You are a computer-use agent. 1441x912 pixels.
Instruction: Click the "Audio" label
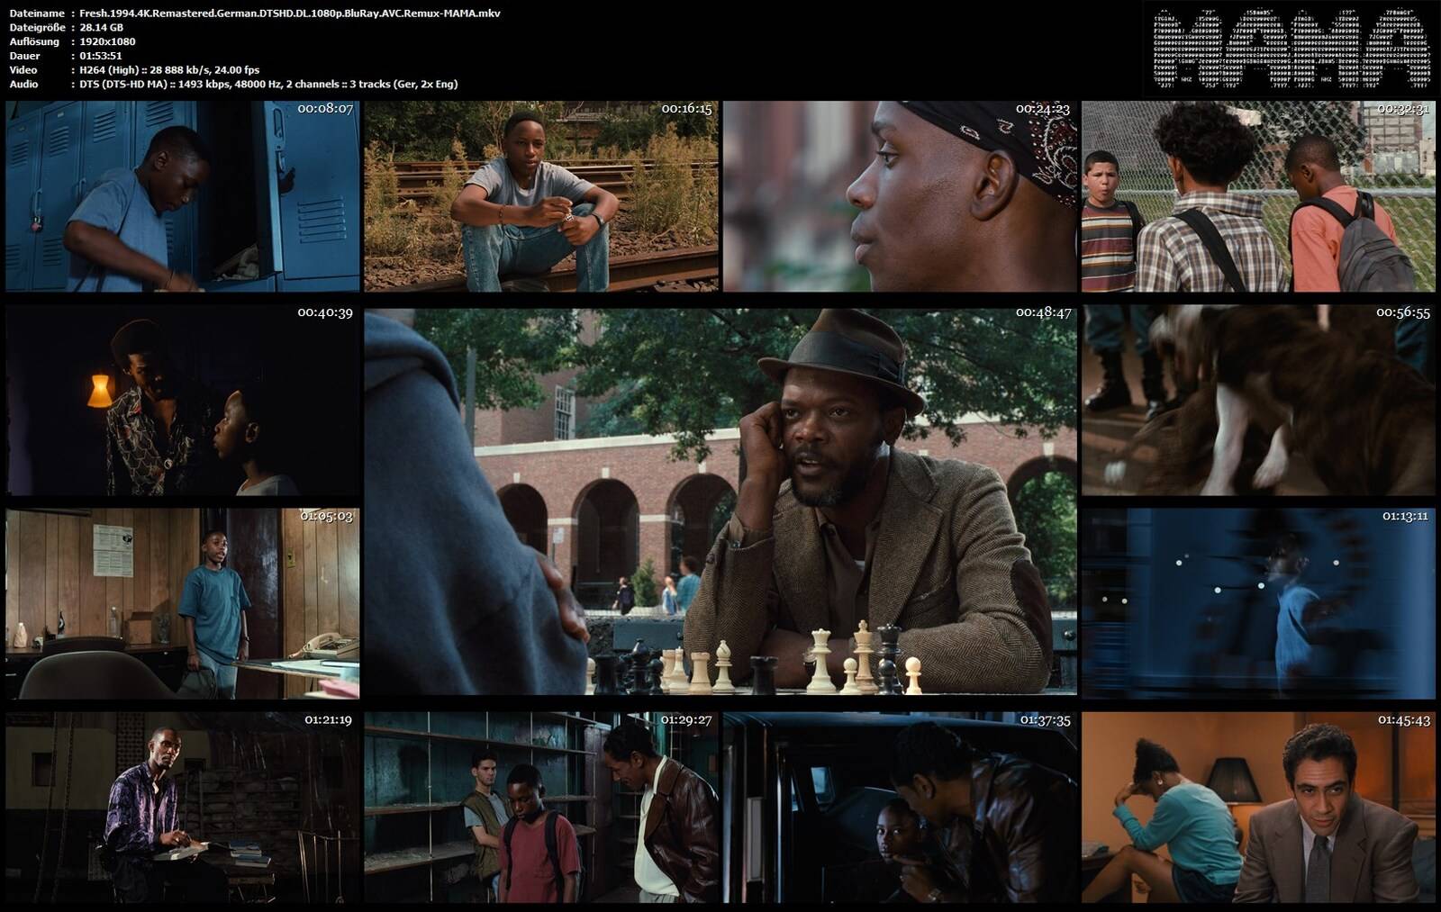coord(23,84)
